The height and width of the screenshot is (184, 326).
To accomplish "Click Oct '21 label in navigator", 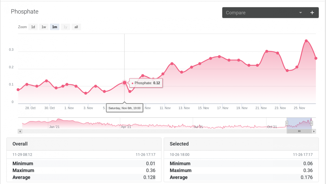I will (272, 127).
